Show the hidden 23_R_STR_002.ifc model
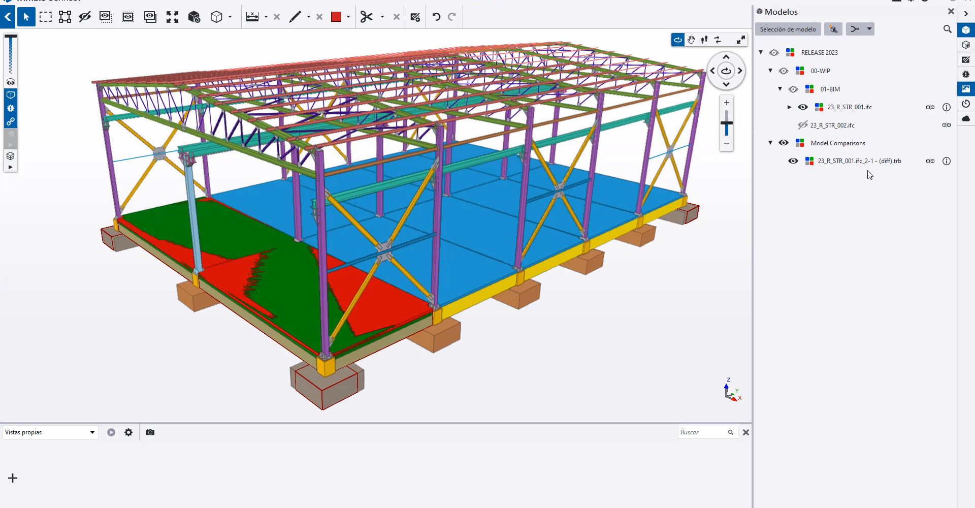 (802, 125)
